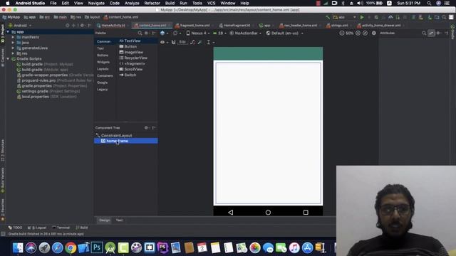Run the app with green play button
Screen dimensions: 456x256
(x=362, y=17)
